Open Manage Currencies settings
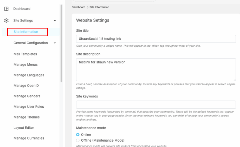The height and width of the screenshot is (147, 240). click(x=29, y=138)
